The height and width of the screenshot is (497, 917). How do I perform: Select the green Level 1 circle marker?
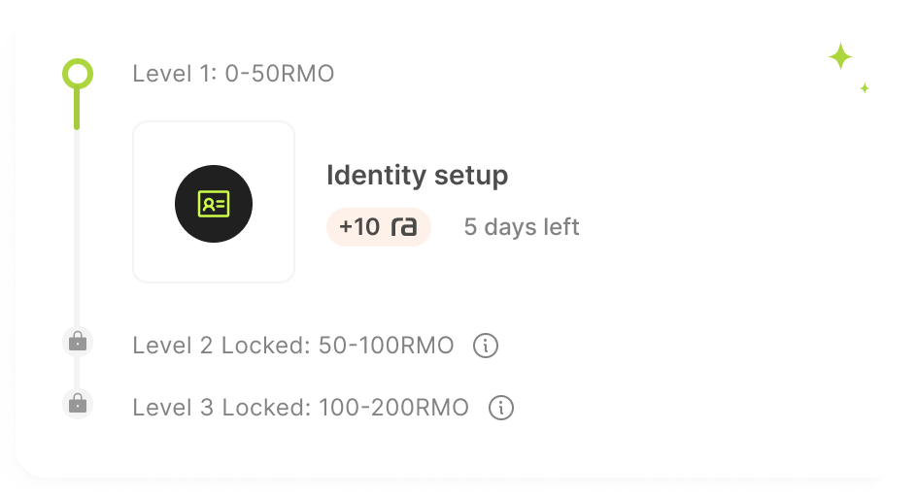[78, 73]
